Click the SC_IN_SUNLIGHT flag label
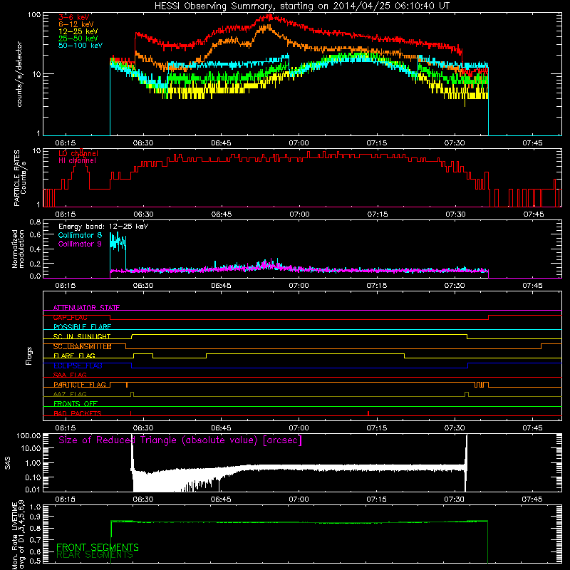 coord(82,336)
